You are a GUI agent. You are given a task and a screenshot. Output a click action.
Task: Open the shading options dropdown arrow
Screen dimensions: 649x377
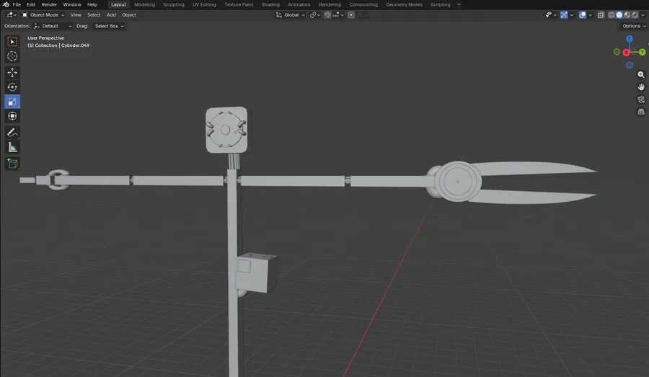[643, 15]
